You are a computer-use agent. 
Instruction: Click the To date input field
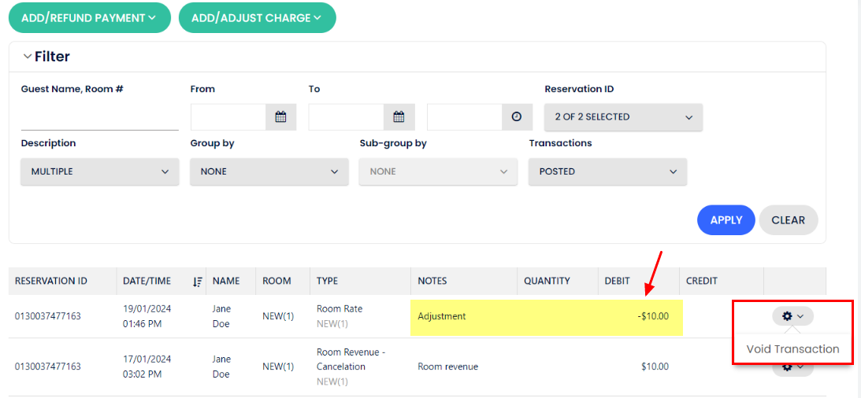347,117
